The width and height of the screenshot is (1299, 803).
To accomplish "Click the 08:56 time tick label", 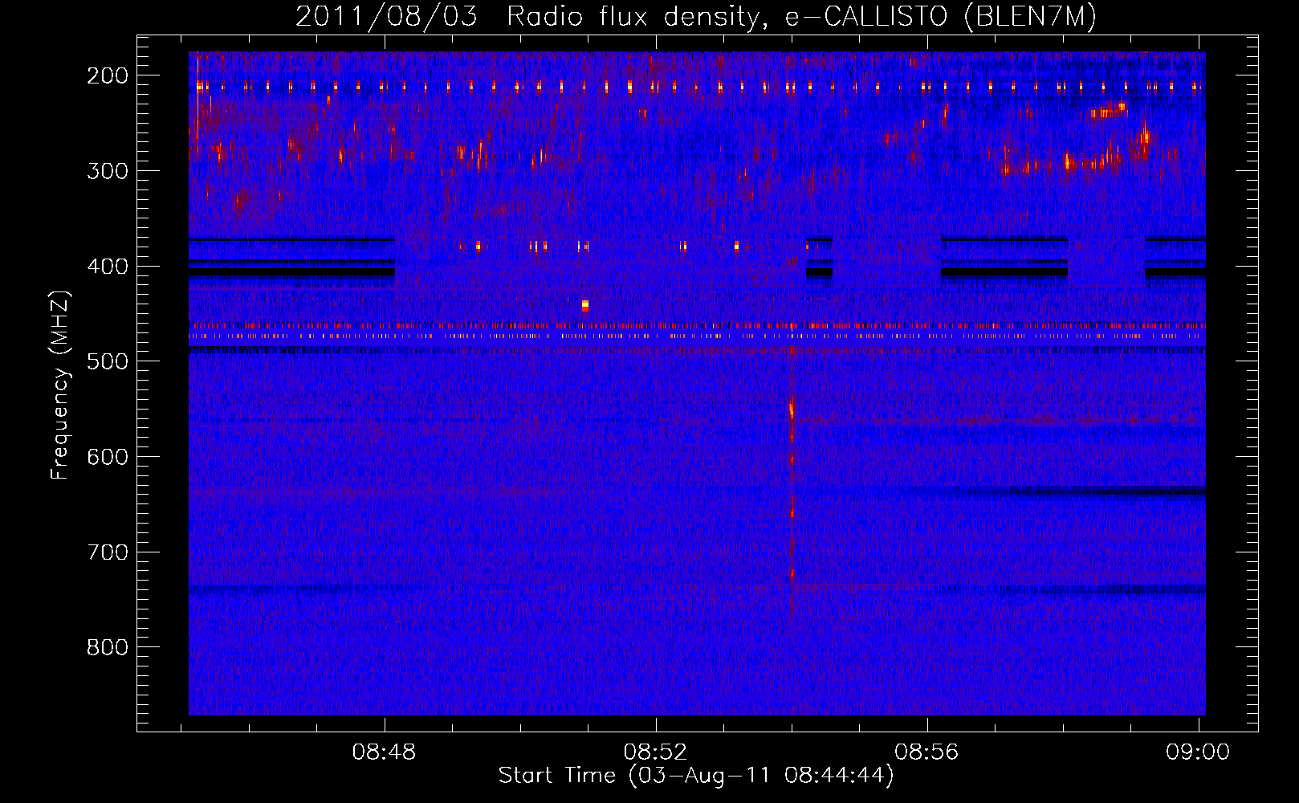I will [x=926, y=752].
